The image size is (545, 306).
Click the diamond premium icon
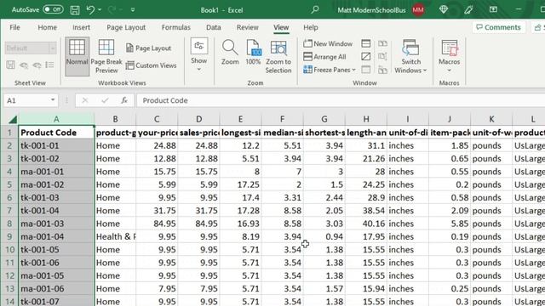coord(444,9)
